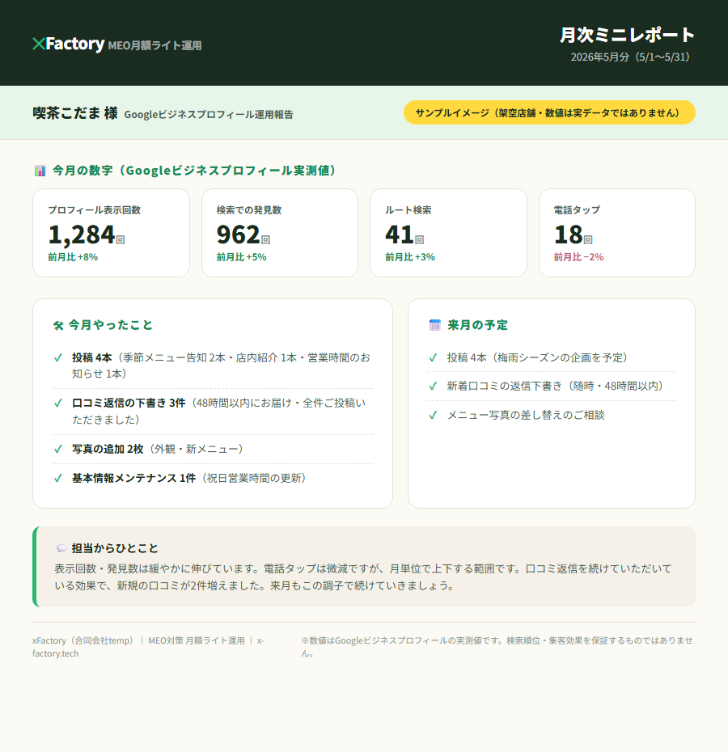Viewport: 728px width, 752px height.
Task: Click the checkmark next to 新着口コミの返信下書き
Action: pos(433,386)
